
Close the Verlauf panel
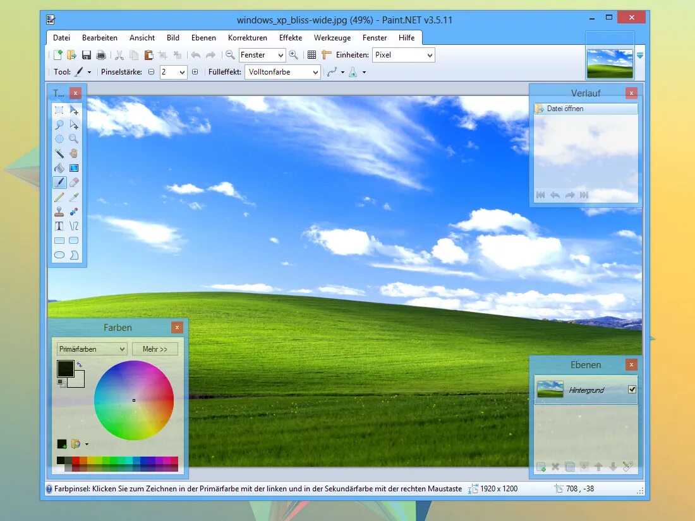coord(631,93)
